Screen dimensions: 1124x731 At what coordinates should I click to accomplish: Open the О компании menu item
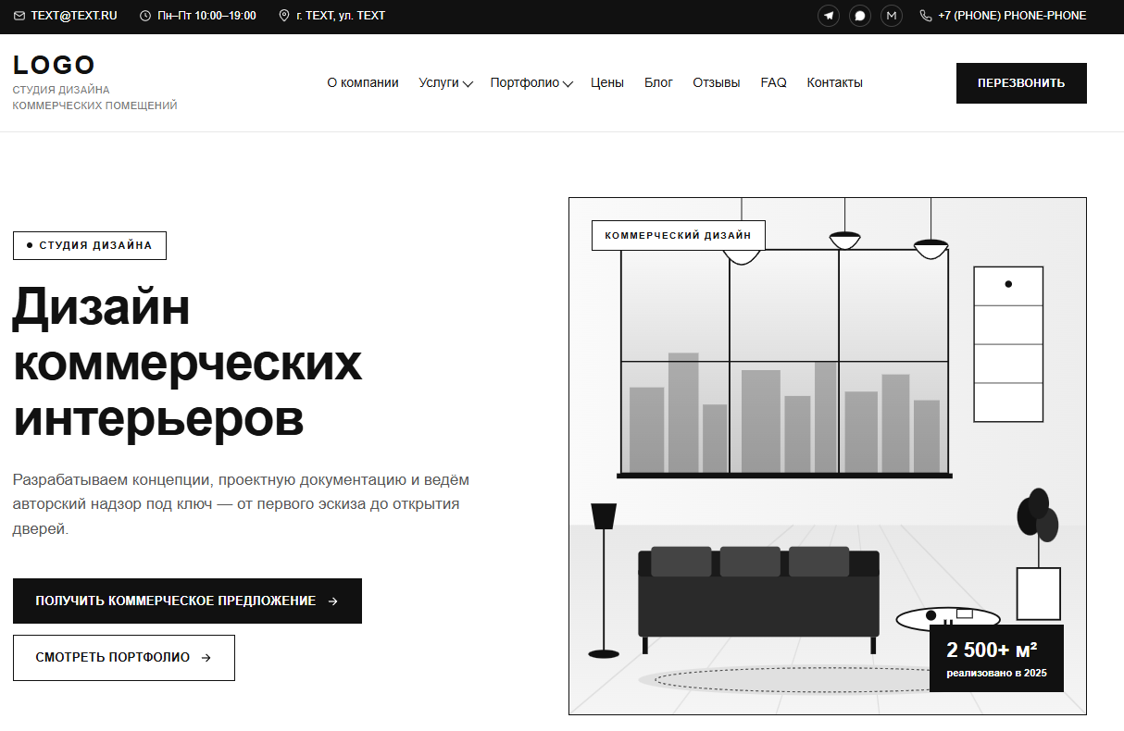[363, 82]
